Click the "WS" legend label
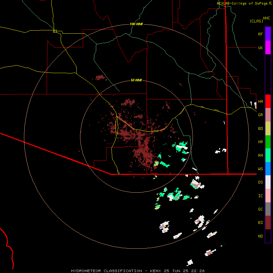 coord(260,169)
